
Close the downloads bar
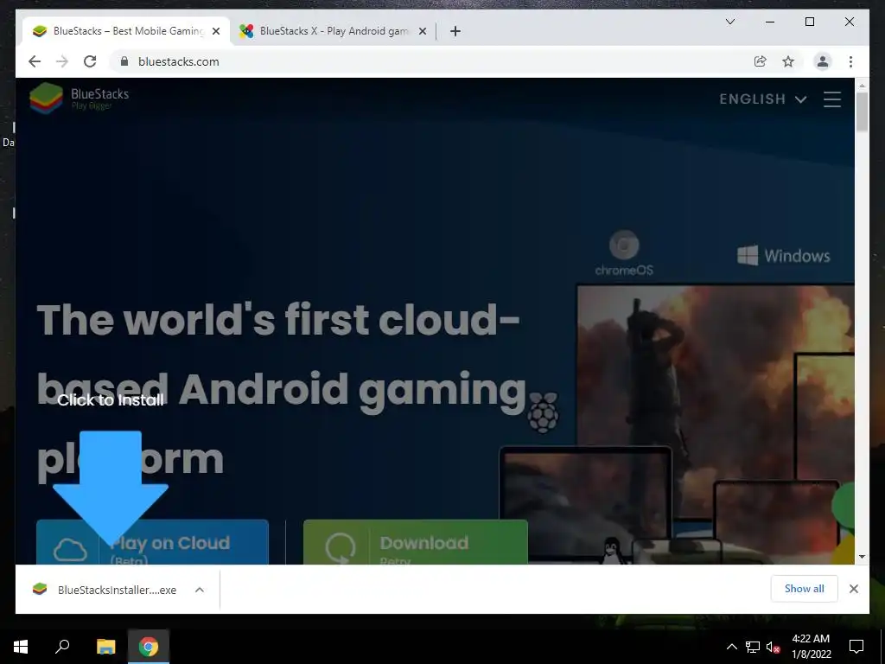tap(853, 589)
